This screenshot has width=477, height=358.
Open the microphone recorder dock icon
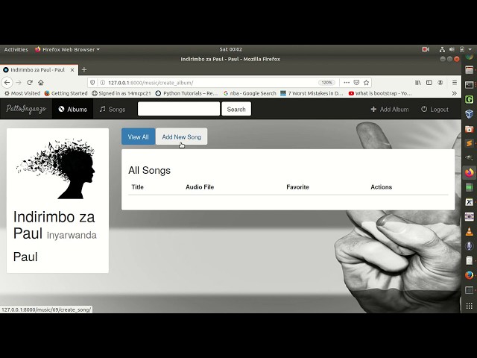coord(469,246)
